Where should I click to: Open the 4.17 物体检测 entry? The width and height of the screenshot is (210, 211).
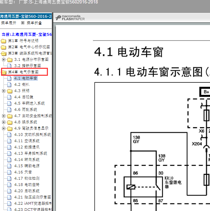27,178
